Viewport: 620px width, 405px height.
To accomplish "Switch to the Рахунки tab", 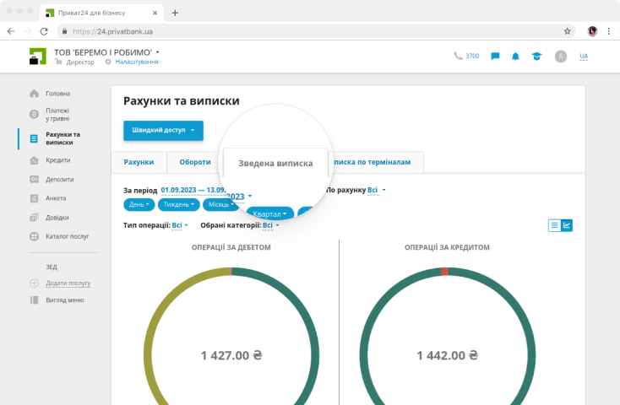I will pyautogui.click(x=139, y=162).
